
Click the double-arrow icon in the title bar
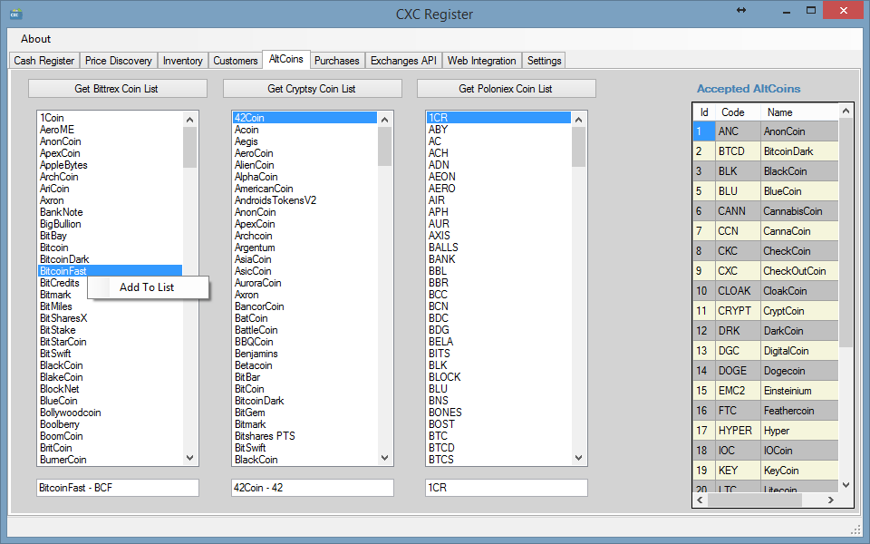(x=741, y=10)
